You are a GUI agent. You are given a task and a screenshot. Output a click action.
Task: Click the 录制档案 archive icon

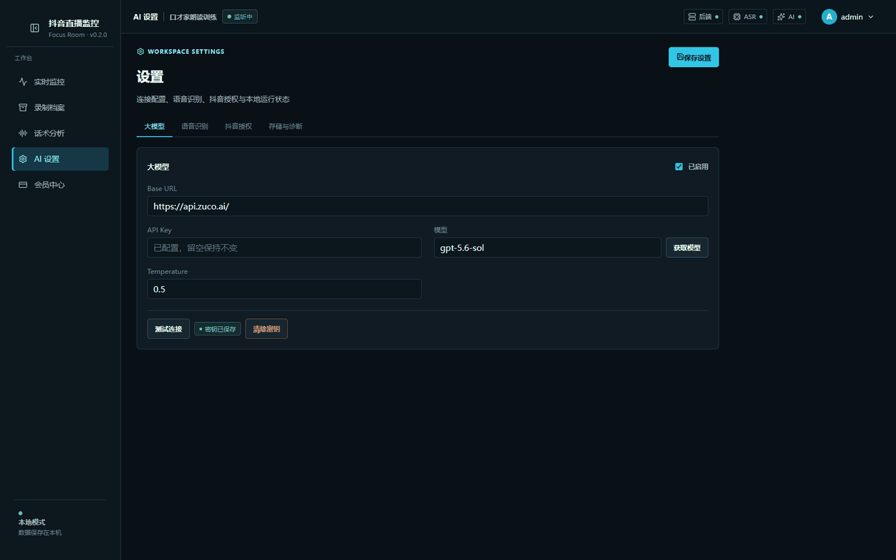23,108
